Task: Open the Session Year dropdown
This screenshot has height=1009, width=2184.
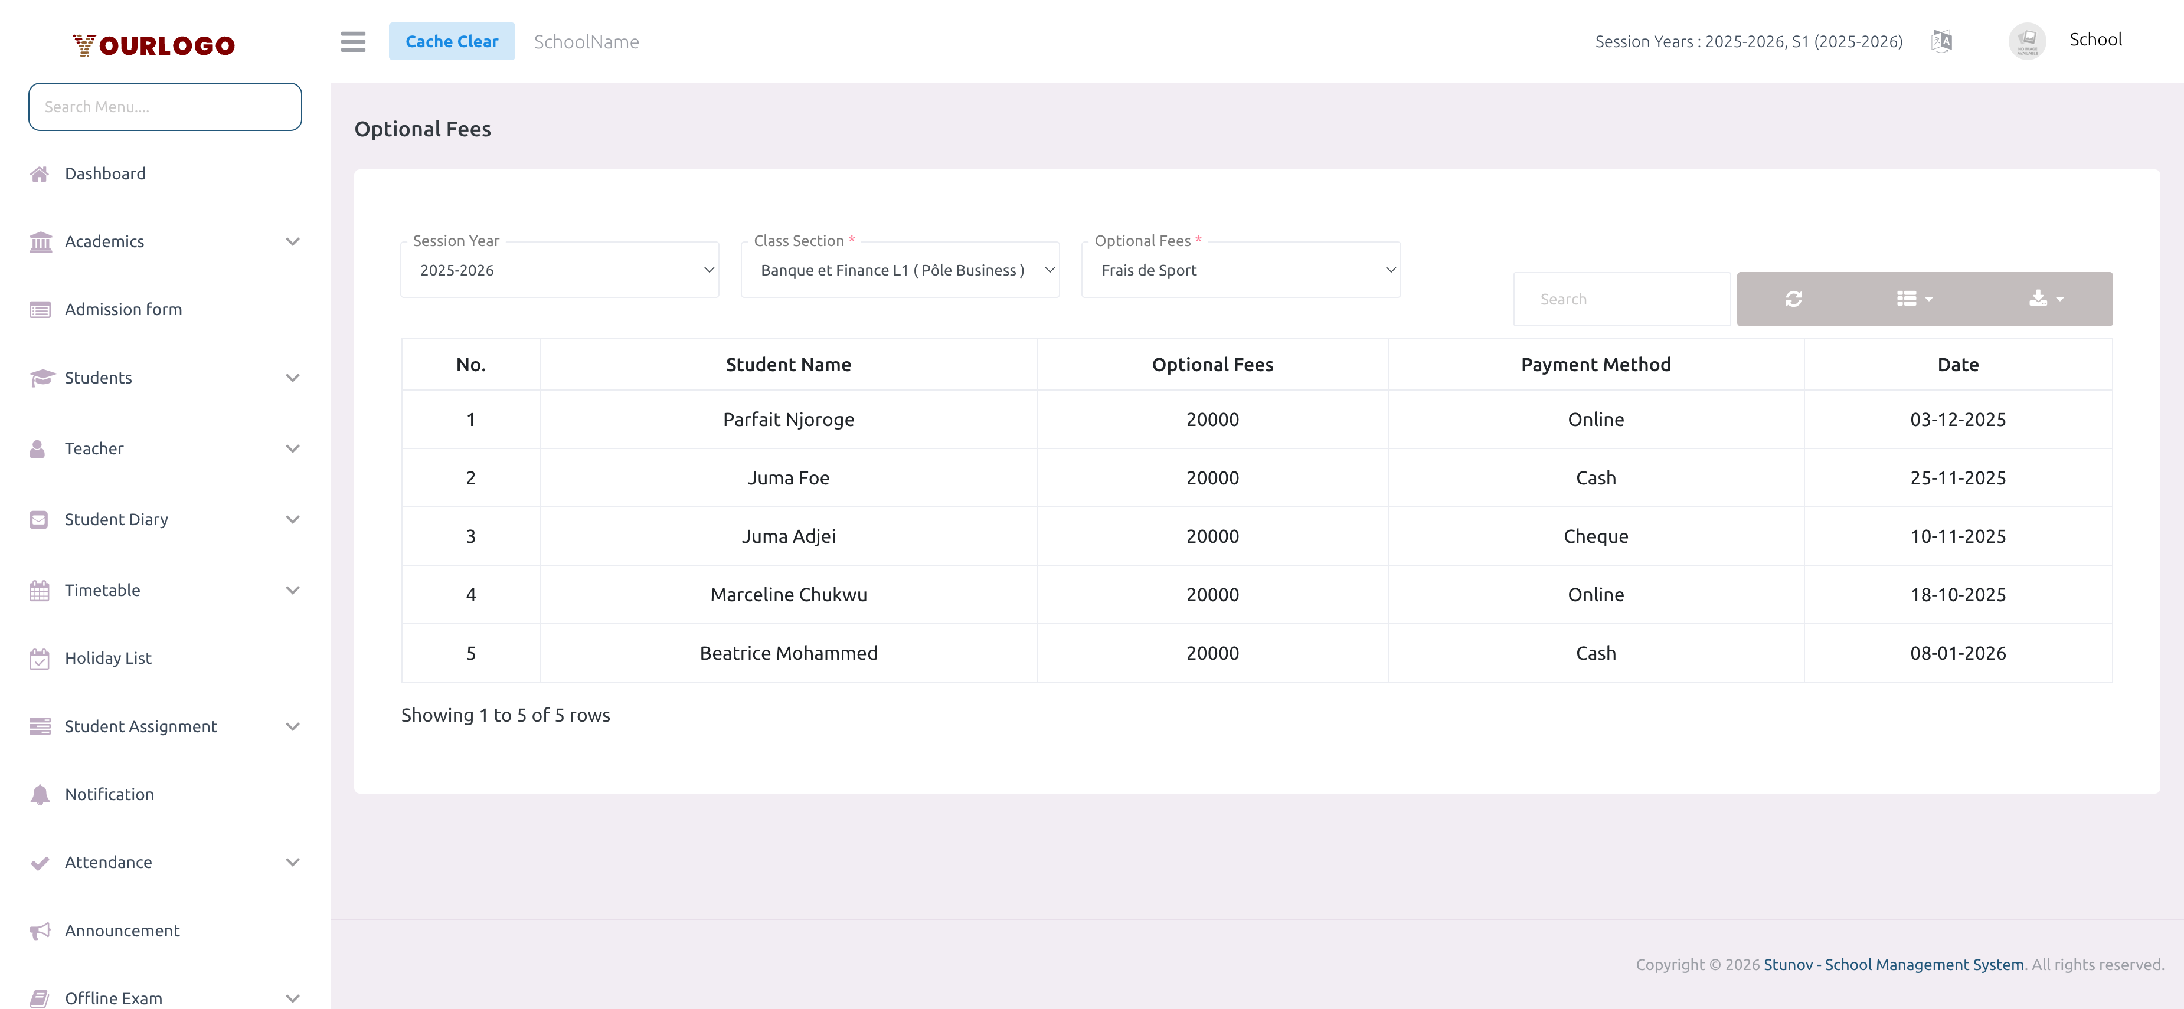Action: click(559, 270)
